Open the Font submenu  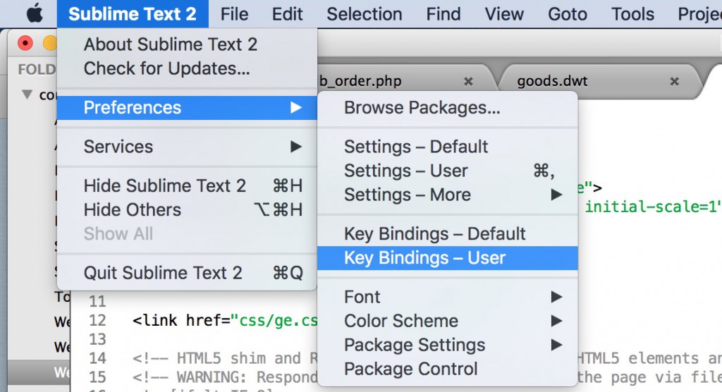(x=448, y=297)
